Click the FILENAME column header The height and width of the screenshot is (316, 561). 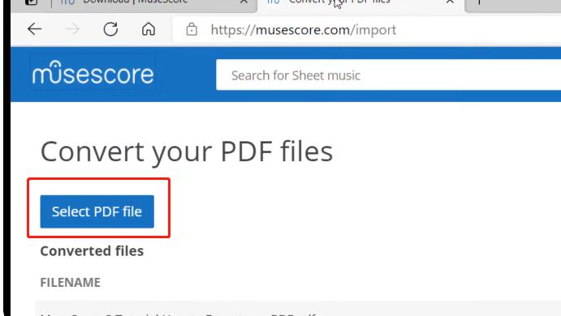click(x=71, y=283)
